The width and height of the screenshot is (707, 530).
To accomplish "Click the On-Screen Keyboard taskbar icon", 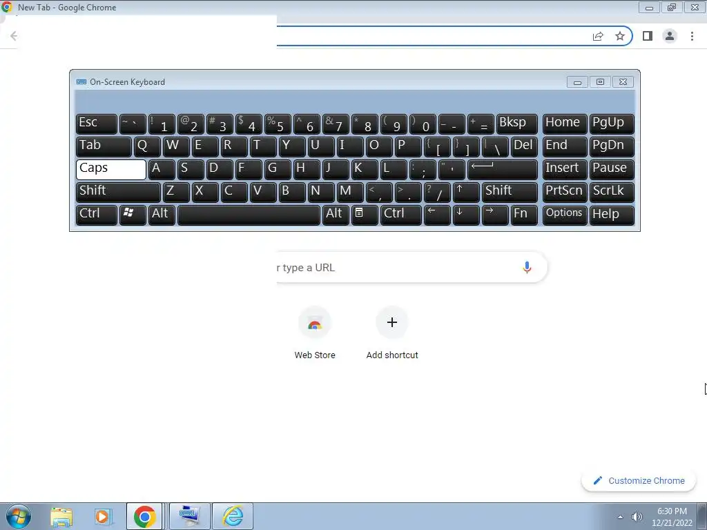I will tap(189, 516).
